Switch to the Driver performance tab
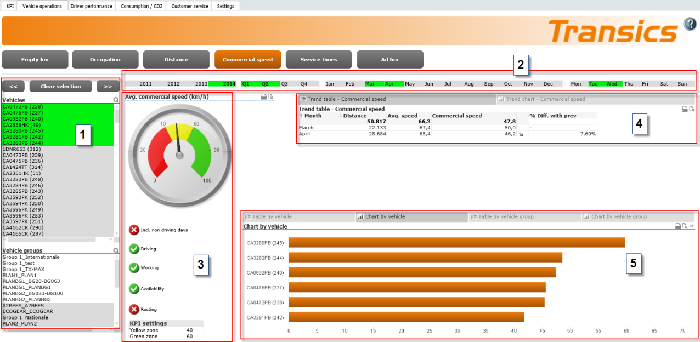This screenshot has height=342, width=700. (92, 6)
